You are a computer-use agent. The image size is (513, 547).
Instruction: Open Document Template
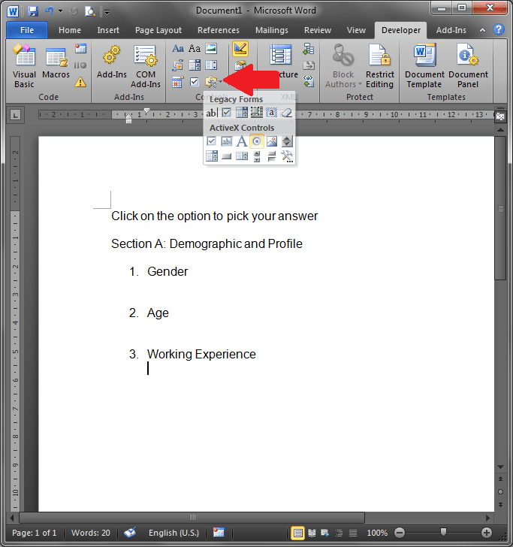click(424, 65)
